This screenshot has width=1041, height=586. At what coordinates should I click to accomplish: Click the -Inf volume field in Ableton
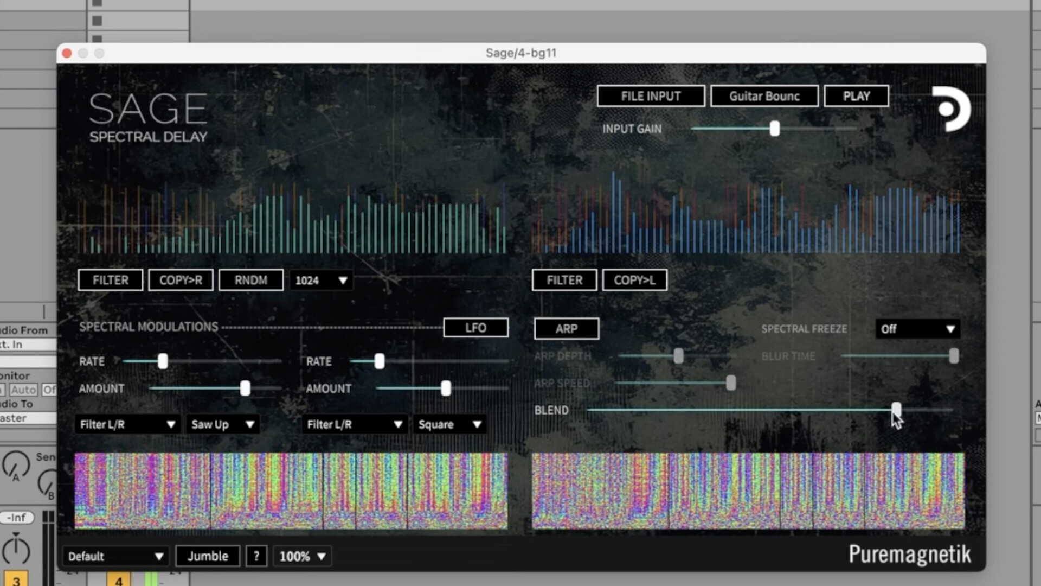click(x=17, y=518)
